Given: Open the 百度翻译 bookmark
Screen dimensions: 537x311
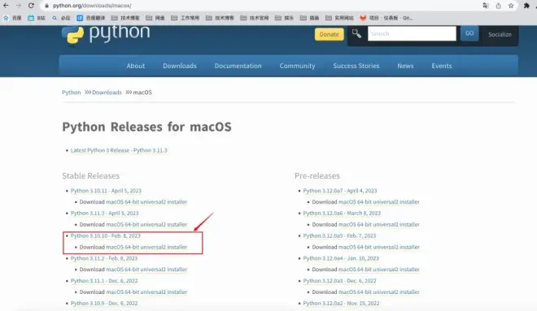Looking at the screenshot, I should point(91,18).
